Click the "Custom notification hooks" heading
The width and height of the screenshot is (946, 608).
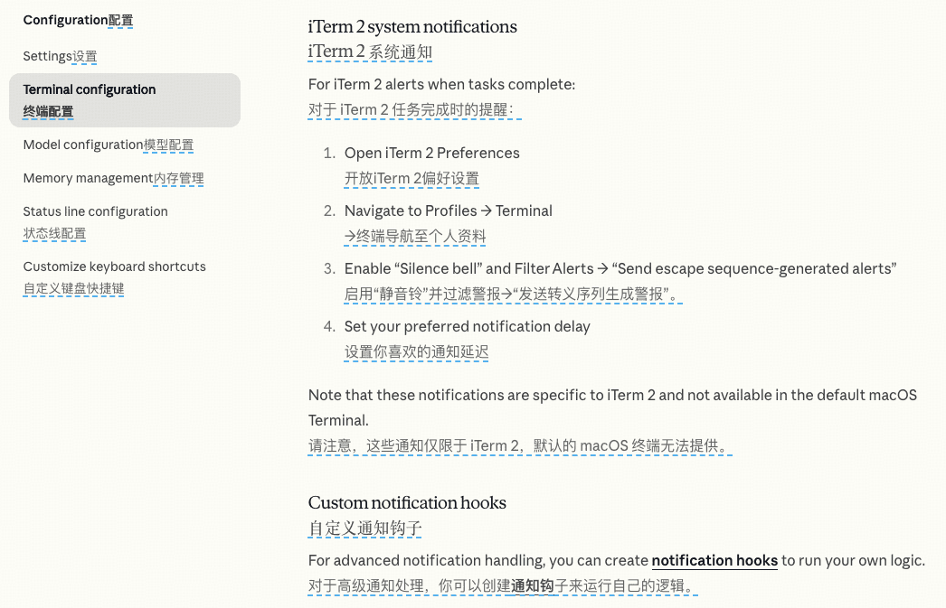tap(407, 502)
